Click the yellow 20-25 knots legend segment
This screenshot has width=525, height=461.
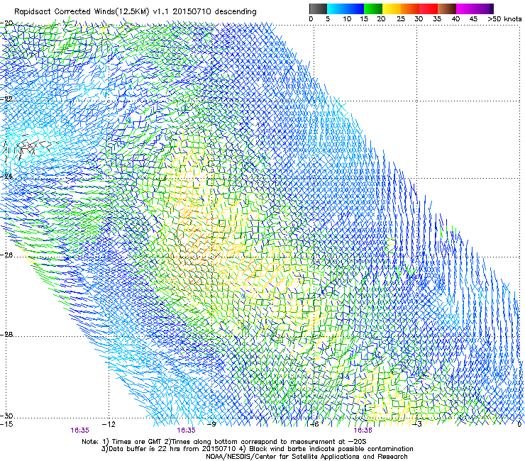(392, 9)
